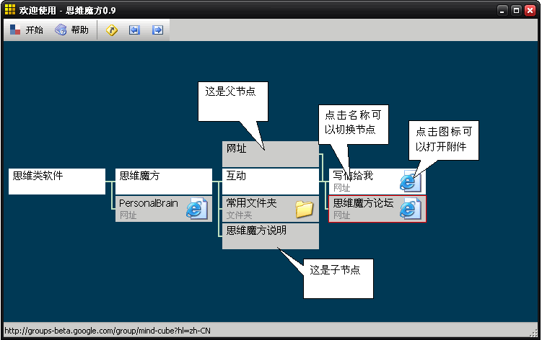Switch to the 网址 parent node

click(x=237, y=148)
